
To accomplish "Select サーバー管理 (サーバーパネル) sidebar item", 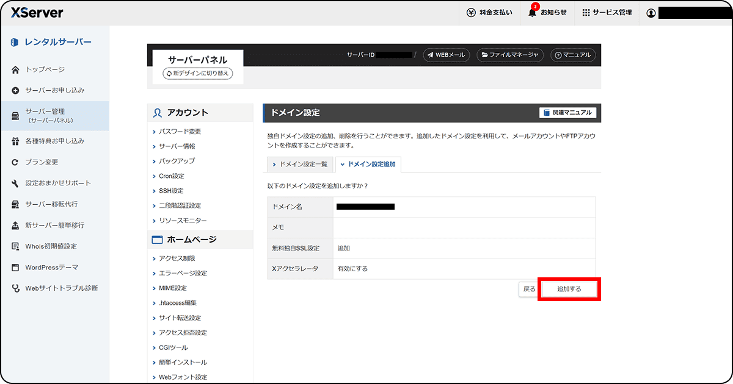I will click(x=54, y=116).
